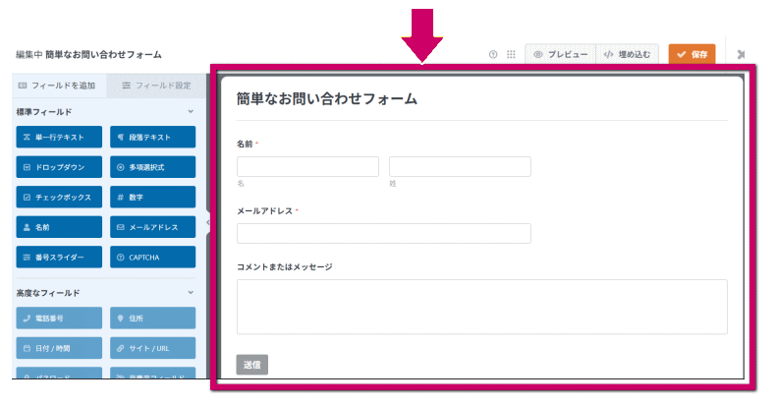This screenshot has width=777, height=406.
Task: Add a ドロップダウン field
Action: 58,167
